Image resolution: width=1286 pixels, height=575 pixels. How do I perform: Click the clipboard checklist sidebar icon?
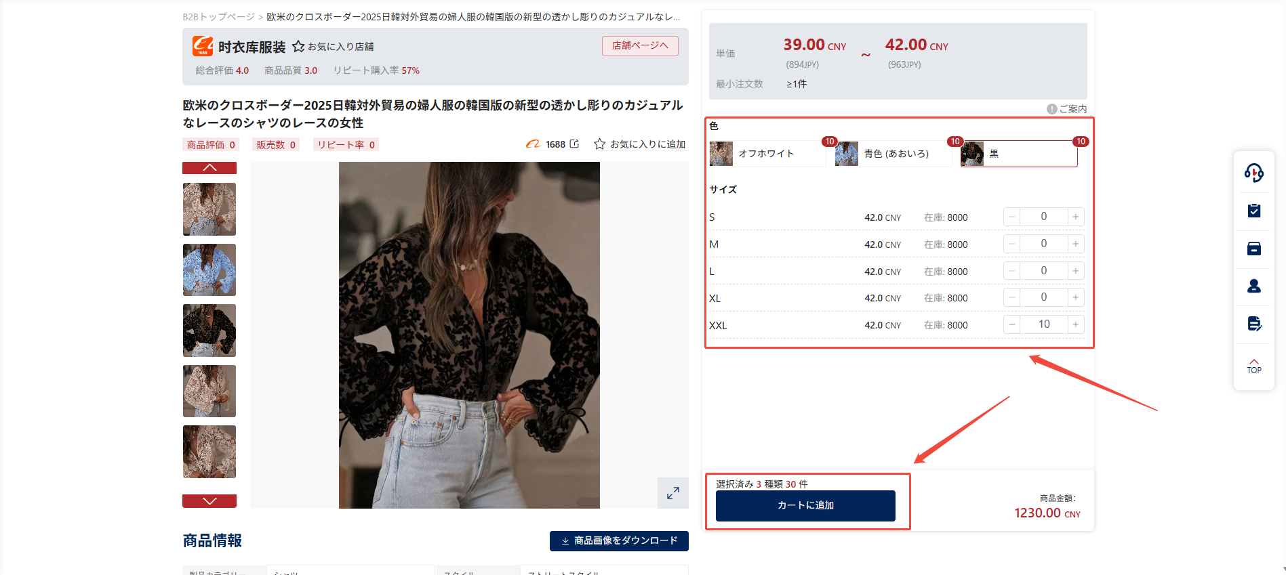tap(1253, 211)
